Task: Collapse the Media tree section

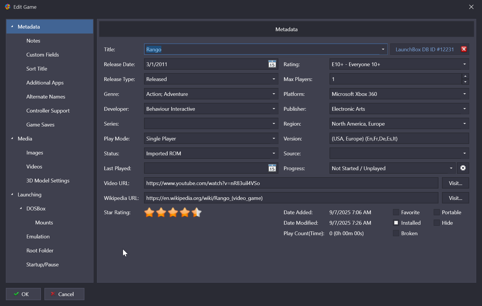Action: (x=12, y=138)
